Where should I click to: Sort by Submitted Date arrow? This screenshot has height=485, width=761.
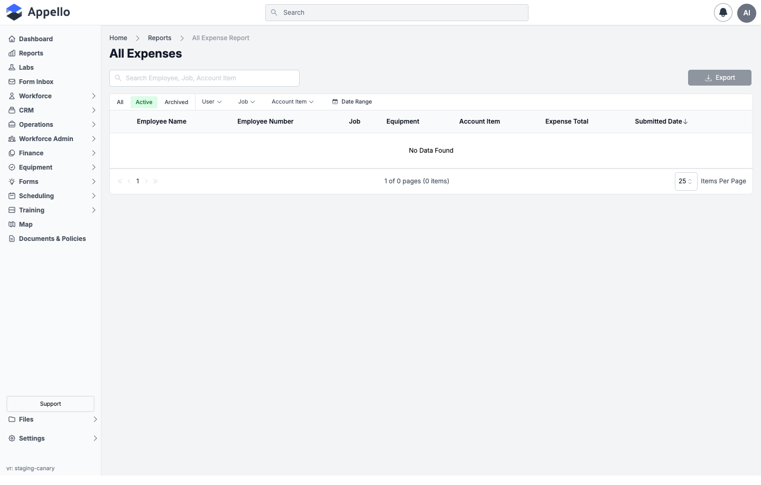(685, 122)
